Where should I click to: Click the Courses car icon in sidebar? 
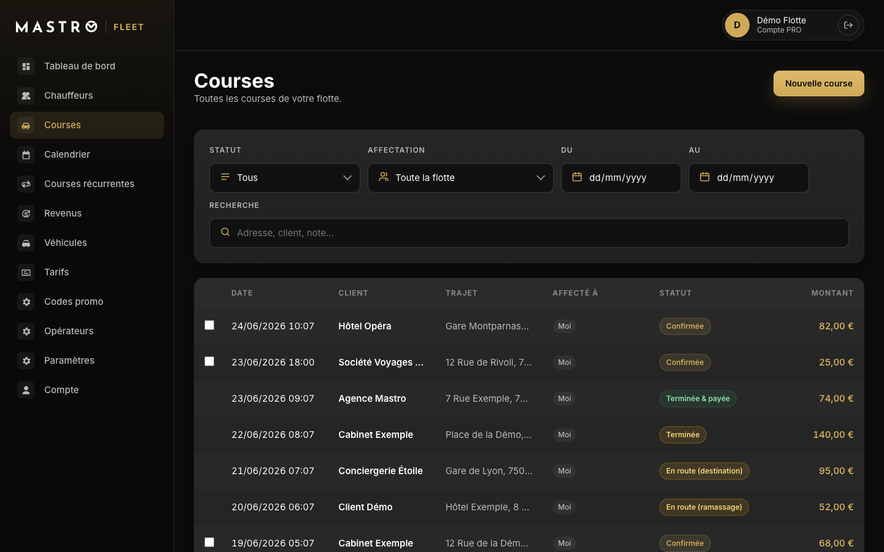pos(26,125)
